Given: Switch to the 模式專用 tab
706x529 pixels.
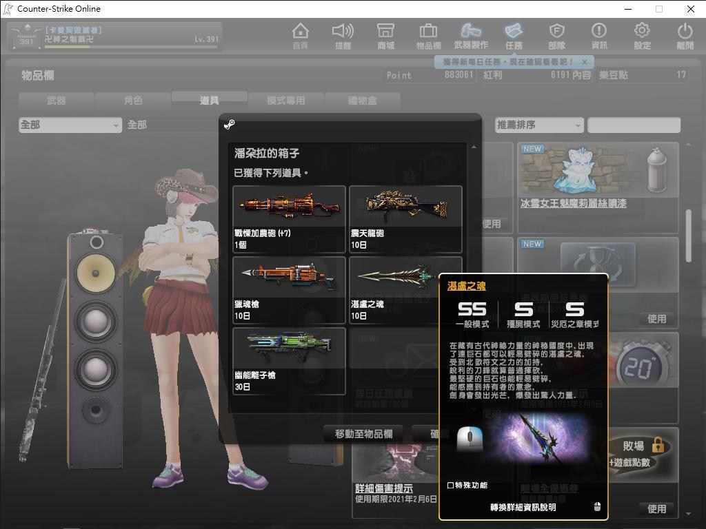Looking at the screenshot, I should click(x=285, y=100).
